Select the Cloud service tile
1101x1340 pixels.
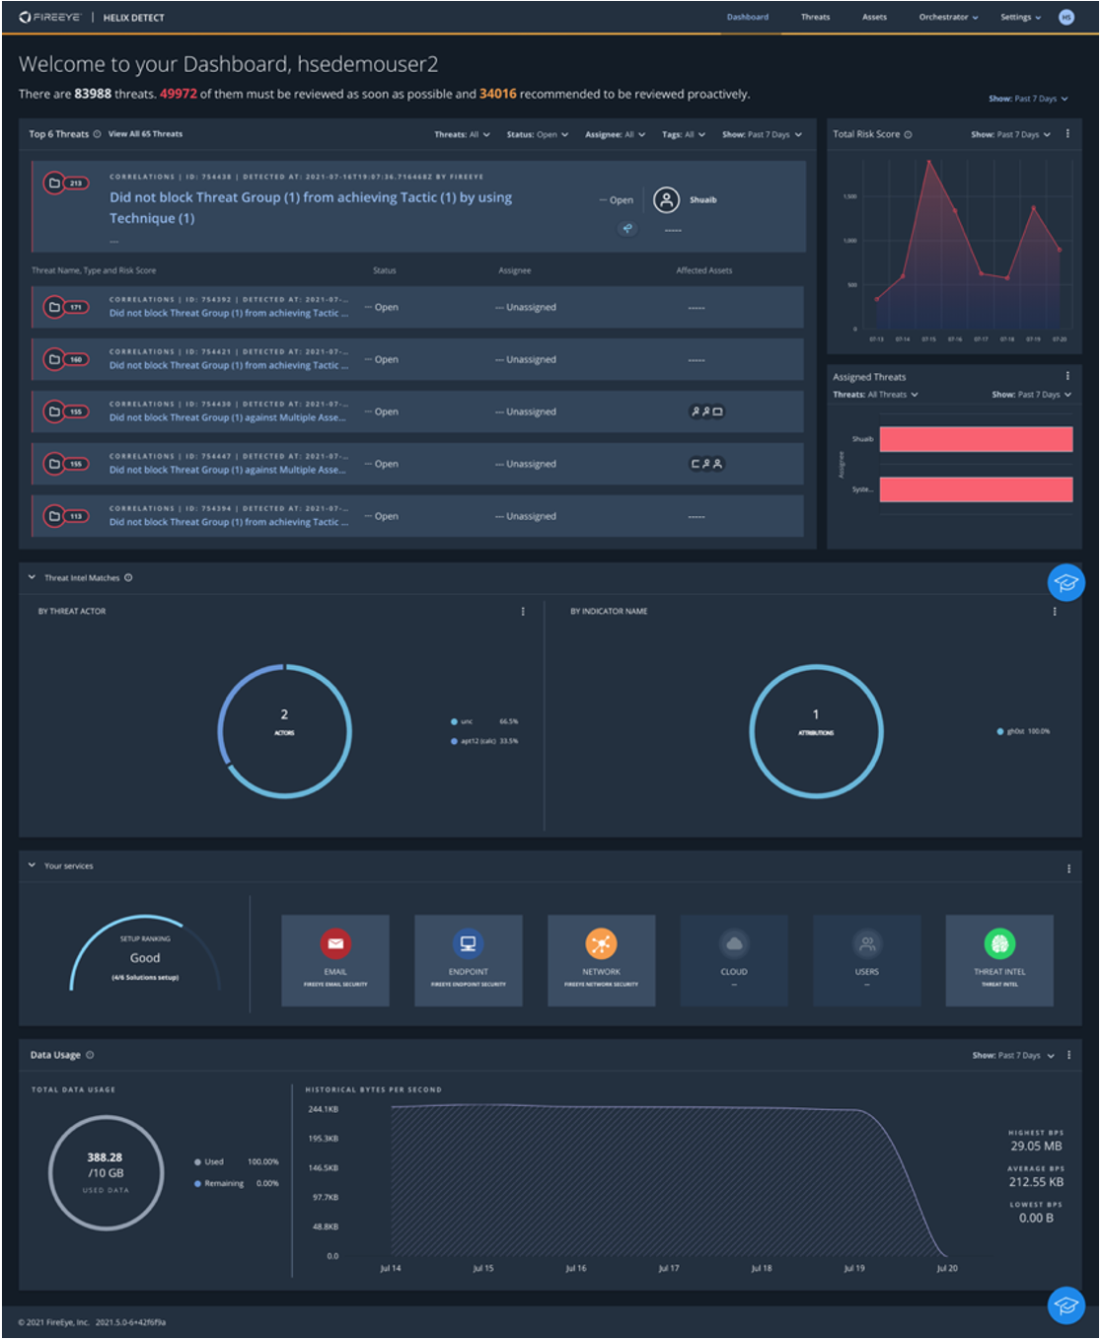(734, 960)
